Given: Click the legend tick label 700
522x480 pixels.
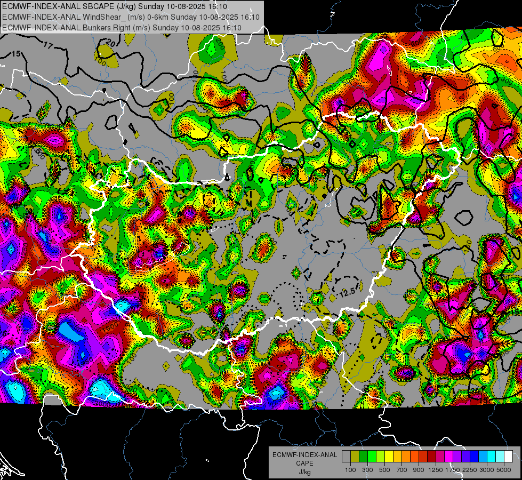Looking at the screenshot, I should coord(402,470).
